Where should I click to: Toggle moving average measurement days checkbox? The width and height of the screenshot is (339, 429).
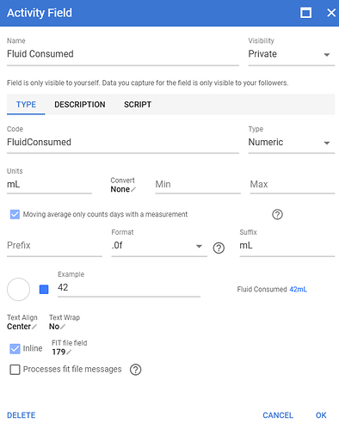[15, 214]
